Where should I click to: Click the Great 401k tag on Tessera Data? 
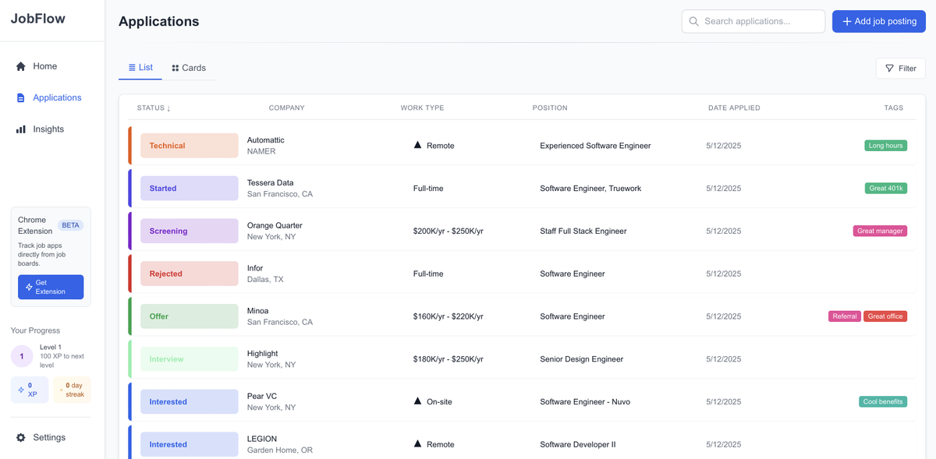click(885, 188)
